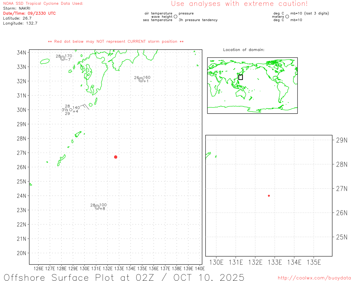Image resolution: width=351 pixels, height=281 pixels.
Task: Click pressure tendency '+8' near 23N
Action: (x=102, y=209)
